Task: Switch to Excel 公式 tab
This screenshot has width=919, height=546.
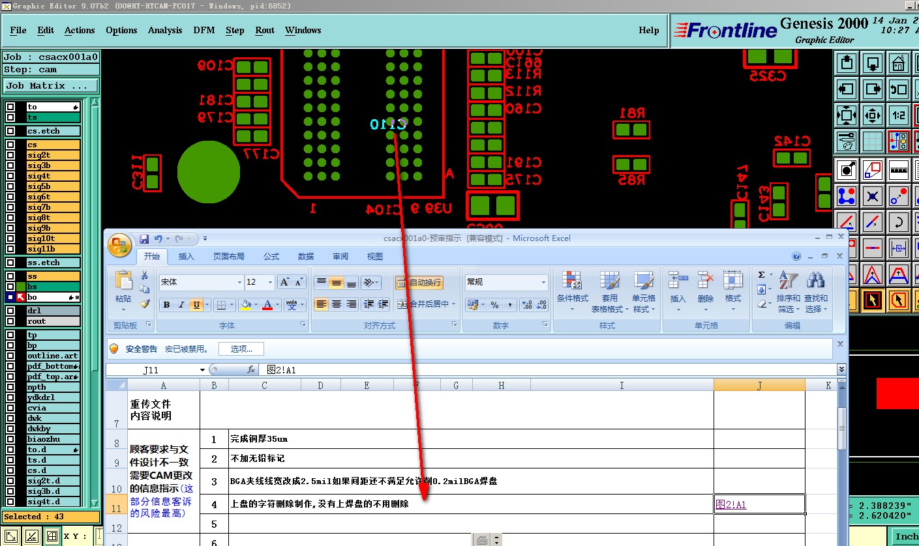Action: pyautogui.click(x=271, y=256)
